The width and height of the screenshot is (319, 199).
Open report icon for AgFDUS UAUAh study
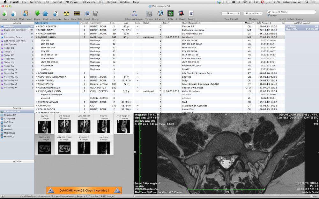click(x=164, y=37)
